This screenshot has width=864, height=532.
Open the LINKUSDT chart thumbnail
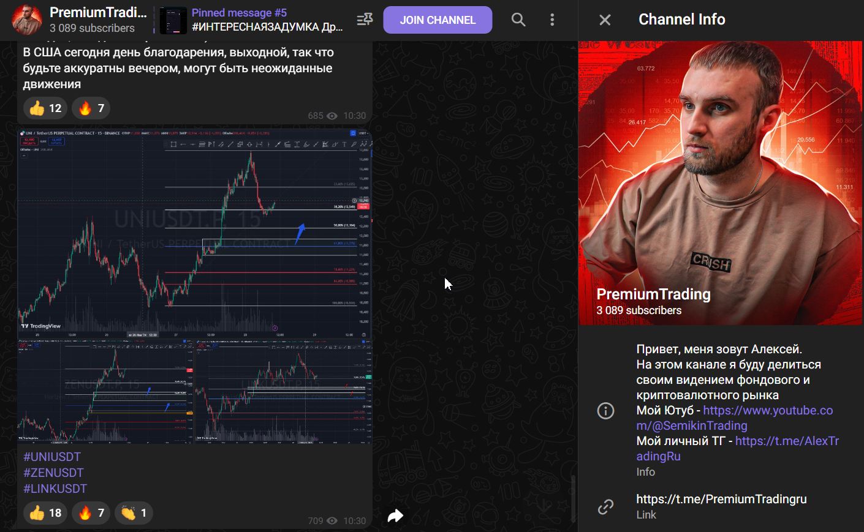(284, 392)
